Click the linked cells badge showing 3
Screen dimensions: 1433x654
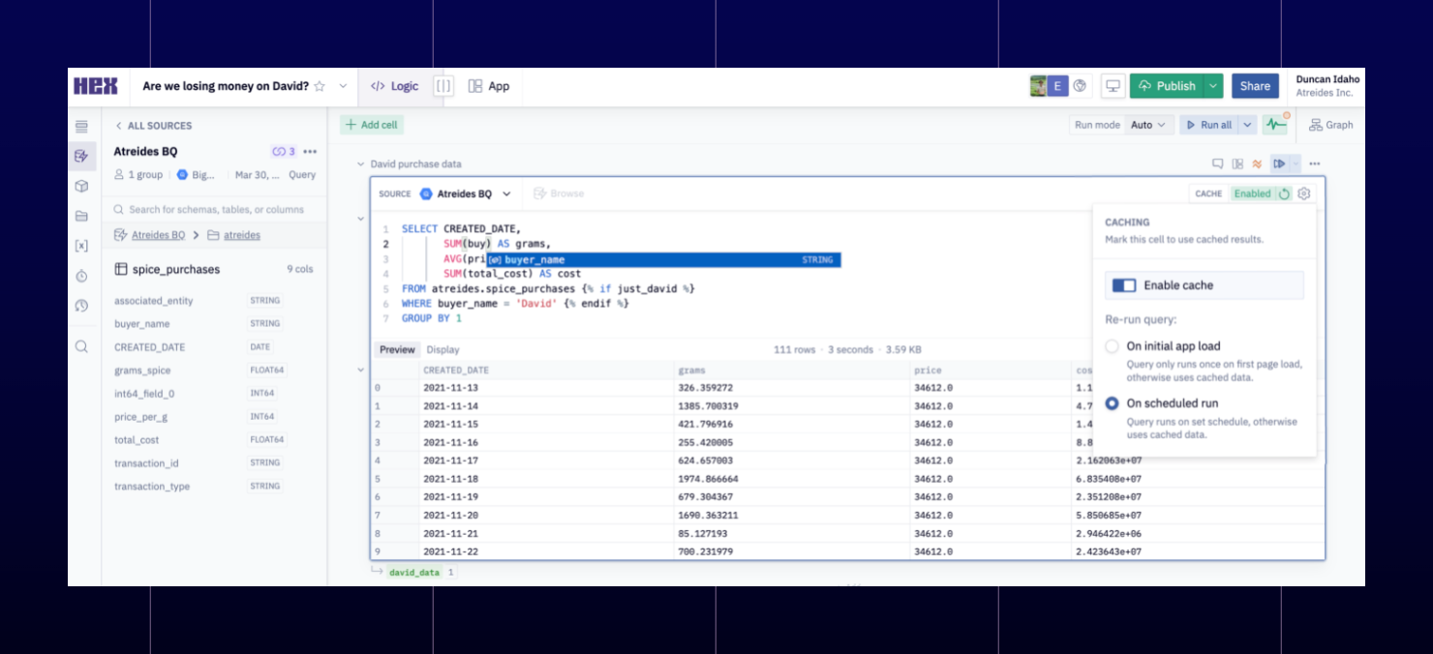coord(284,152)
